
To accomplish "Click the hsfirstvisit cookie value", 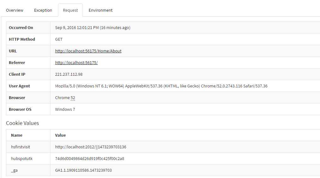I will point(91,147).
